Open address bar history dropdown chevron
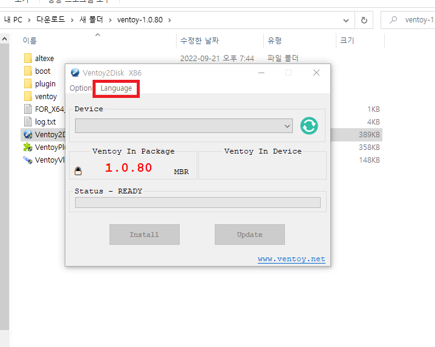 [346, 20]
